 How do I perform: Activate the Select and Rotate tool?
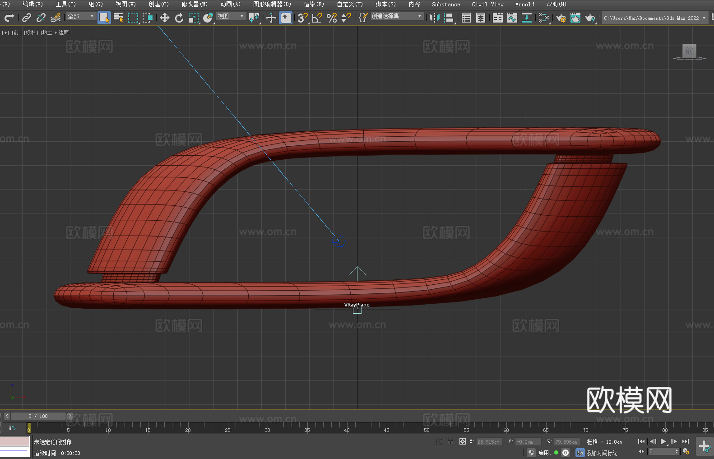click(x=179, y=18)
